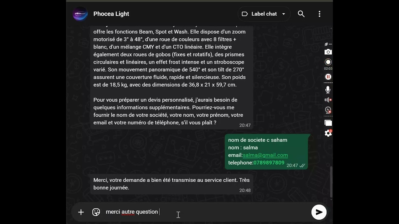Open recorder settings gear with notification badge
This screenshot has height=224, width=399.
pyautogui.click(x=328, y=133)
